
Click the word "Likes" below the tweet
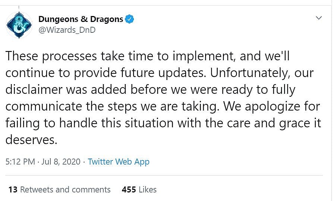148,189
